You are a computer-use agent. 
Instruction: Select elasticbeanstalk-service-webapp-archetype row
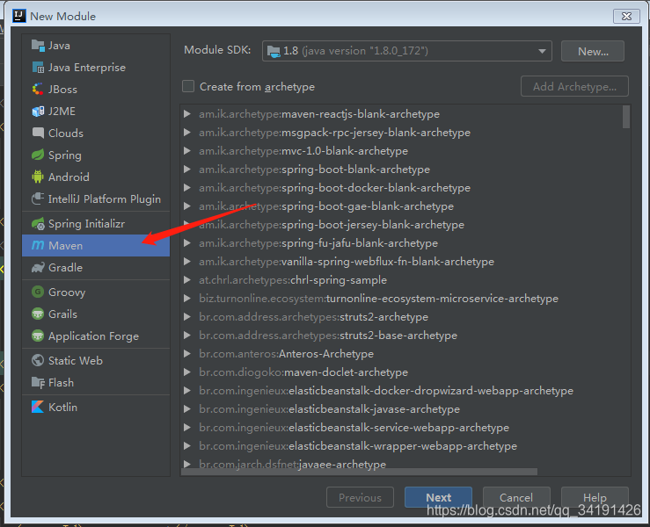[x=401, y=428]
